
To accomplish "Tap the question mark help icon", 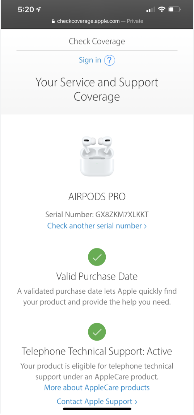I will coord(109,60).
